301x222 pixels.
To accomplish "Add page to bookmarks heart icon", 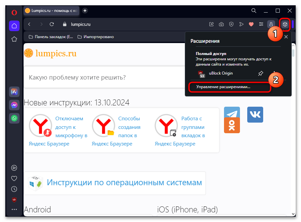I will (x=251, y=24).
